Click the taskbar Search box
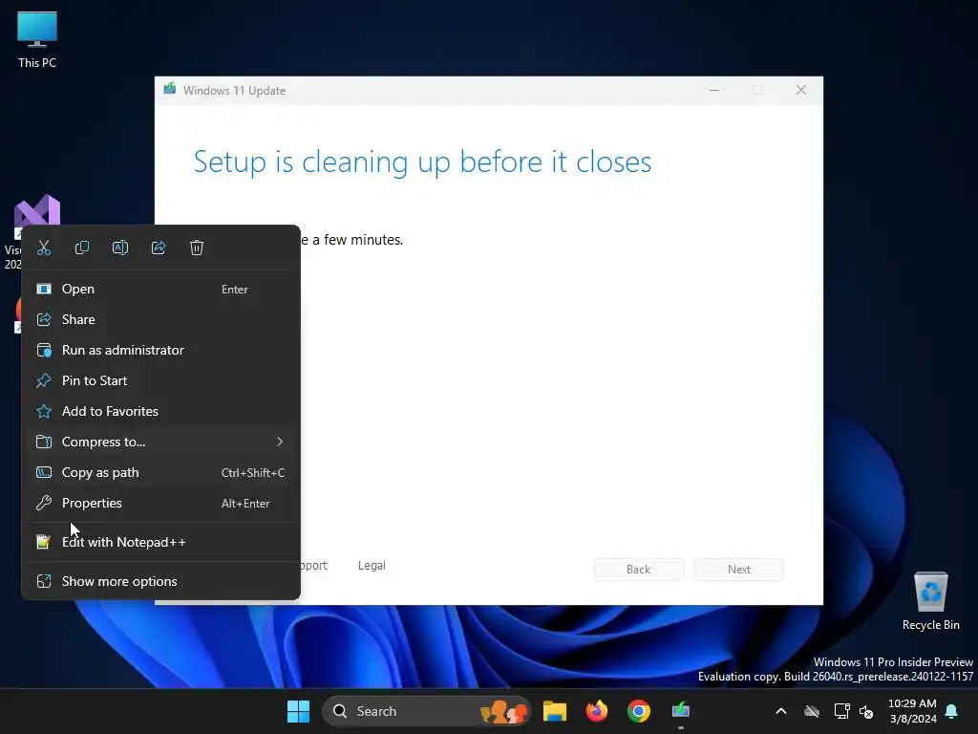The width and height of the screenshot is (978, 734). tap(426, 711)
